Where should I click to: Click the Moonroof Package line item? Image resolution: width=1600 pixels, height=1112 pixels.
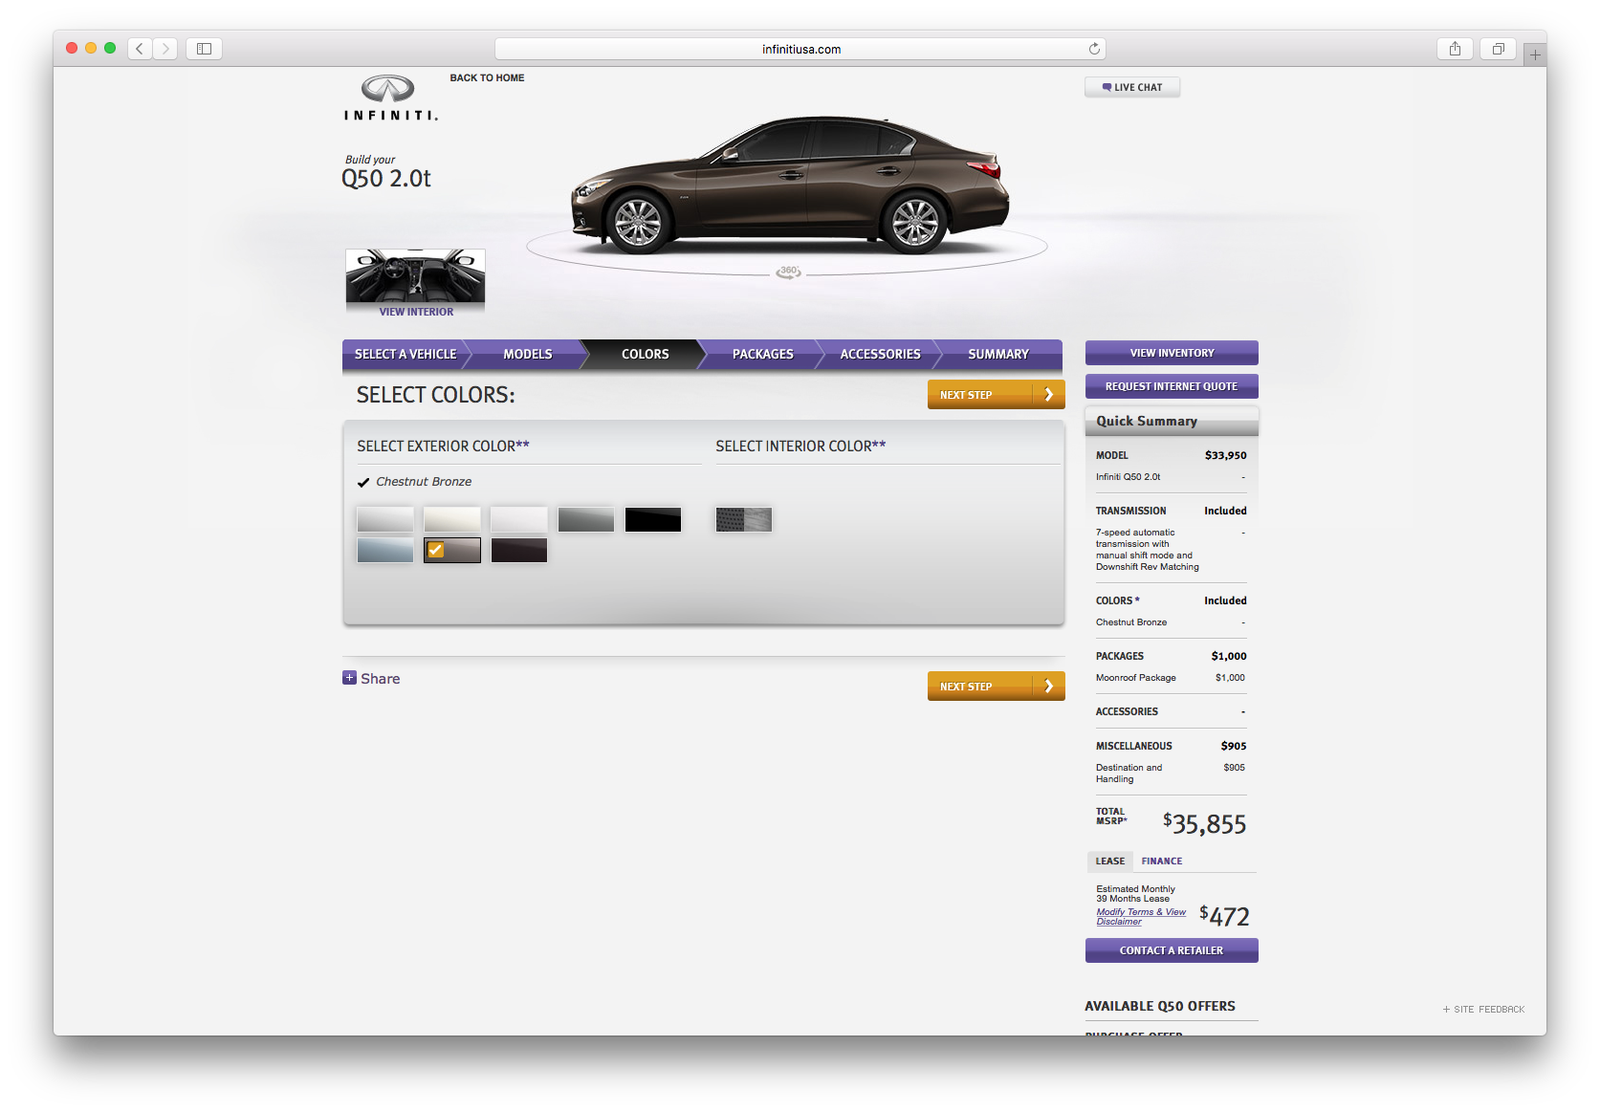point(1171,678)
